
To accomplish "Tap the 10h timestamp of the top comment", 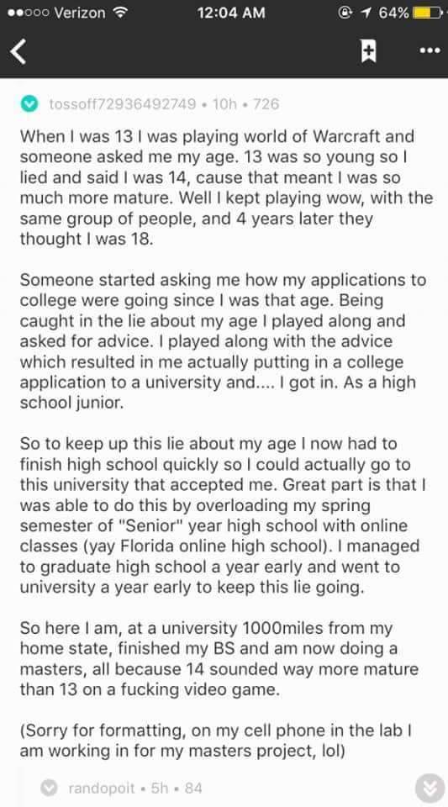I will pyautogui.click(x=224, y=104).
